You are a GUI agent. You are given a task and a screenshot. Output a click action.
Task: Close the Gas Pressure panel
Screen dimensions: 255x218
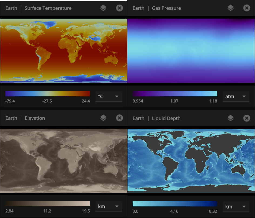[x=247, y=8]
